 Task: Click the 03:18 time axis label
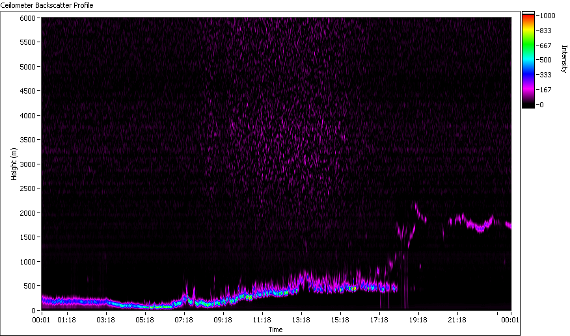[106, 320]
